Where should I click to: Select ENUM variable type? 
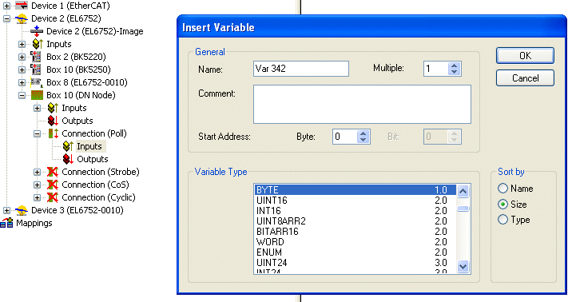(x=356, y=252)
